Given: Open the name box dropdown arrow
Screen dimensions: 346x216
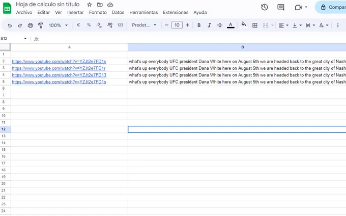Looking at the screenshot, I should tap(25, 38).
